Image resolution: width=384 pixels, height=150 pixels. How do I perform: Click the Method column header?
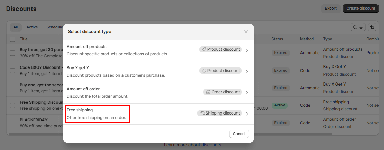(307, 39)
